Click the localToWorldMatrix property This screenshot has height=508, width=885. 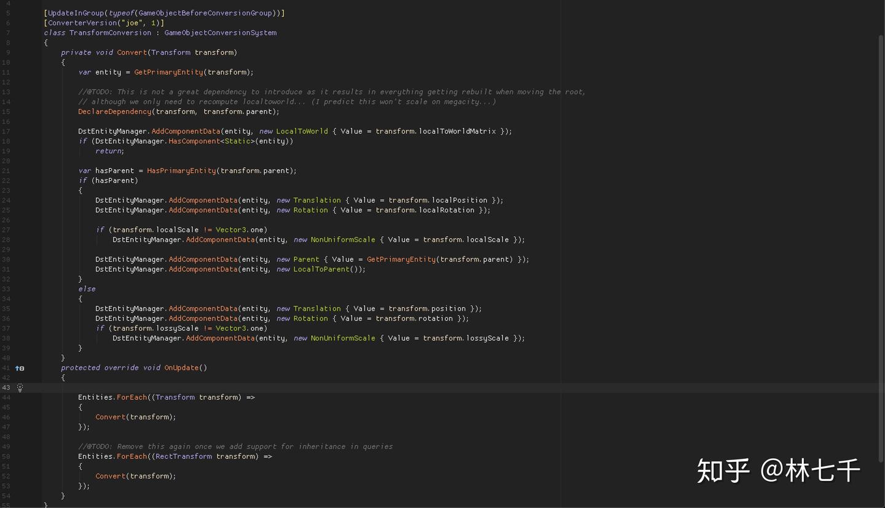[x=457, y=131]
